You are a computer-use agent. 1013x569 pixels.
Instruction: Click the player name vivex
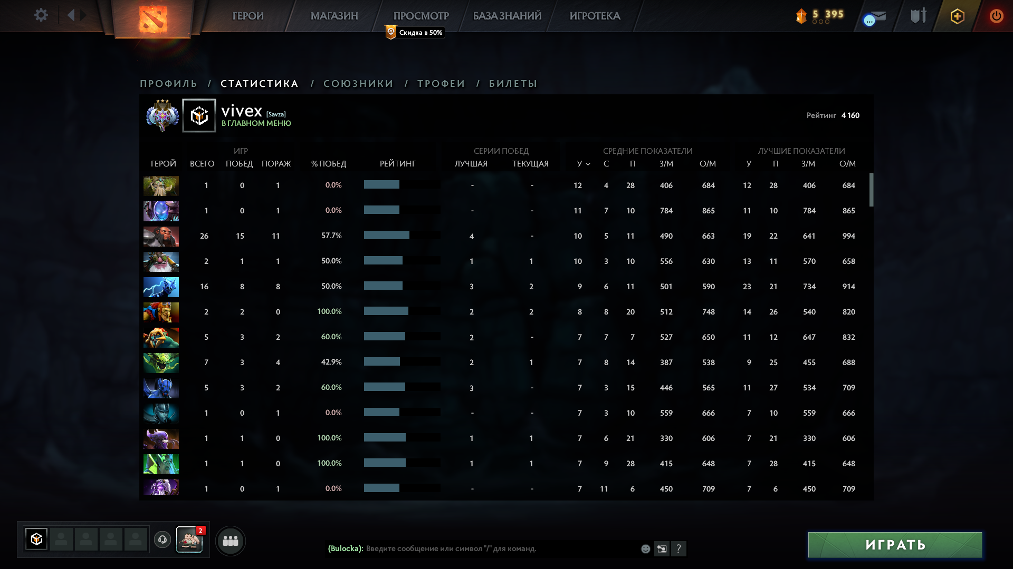click(x=242, y=111)
